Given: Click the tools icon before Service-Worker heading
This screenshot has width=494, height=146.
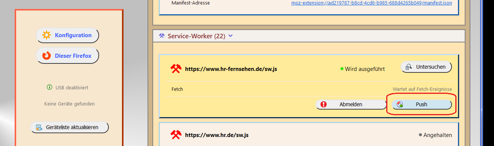Looking at the screenshot, I should tap(162, 36).
